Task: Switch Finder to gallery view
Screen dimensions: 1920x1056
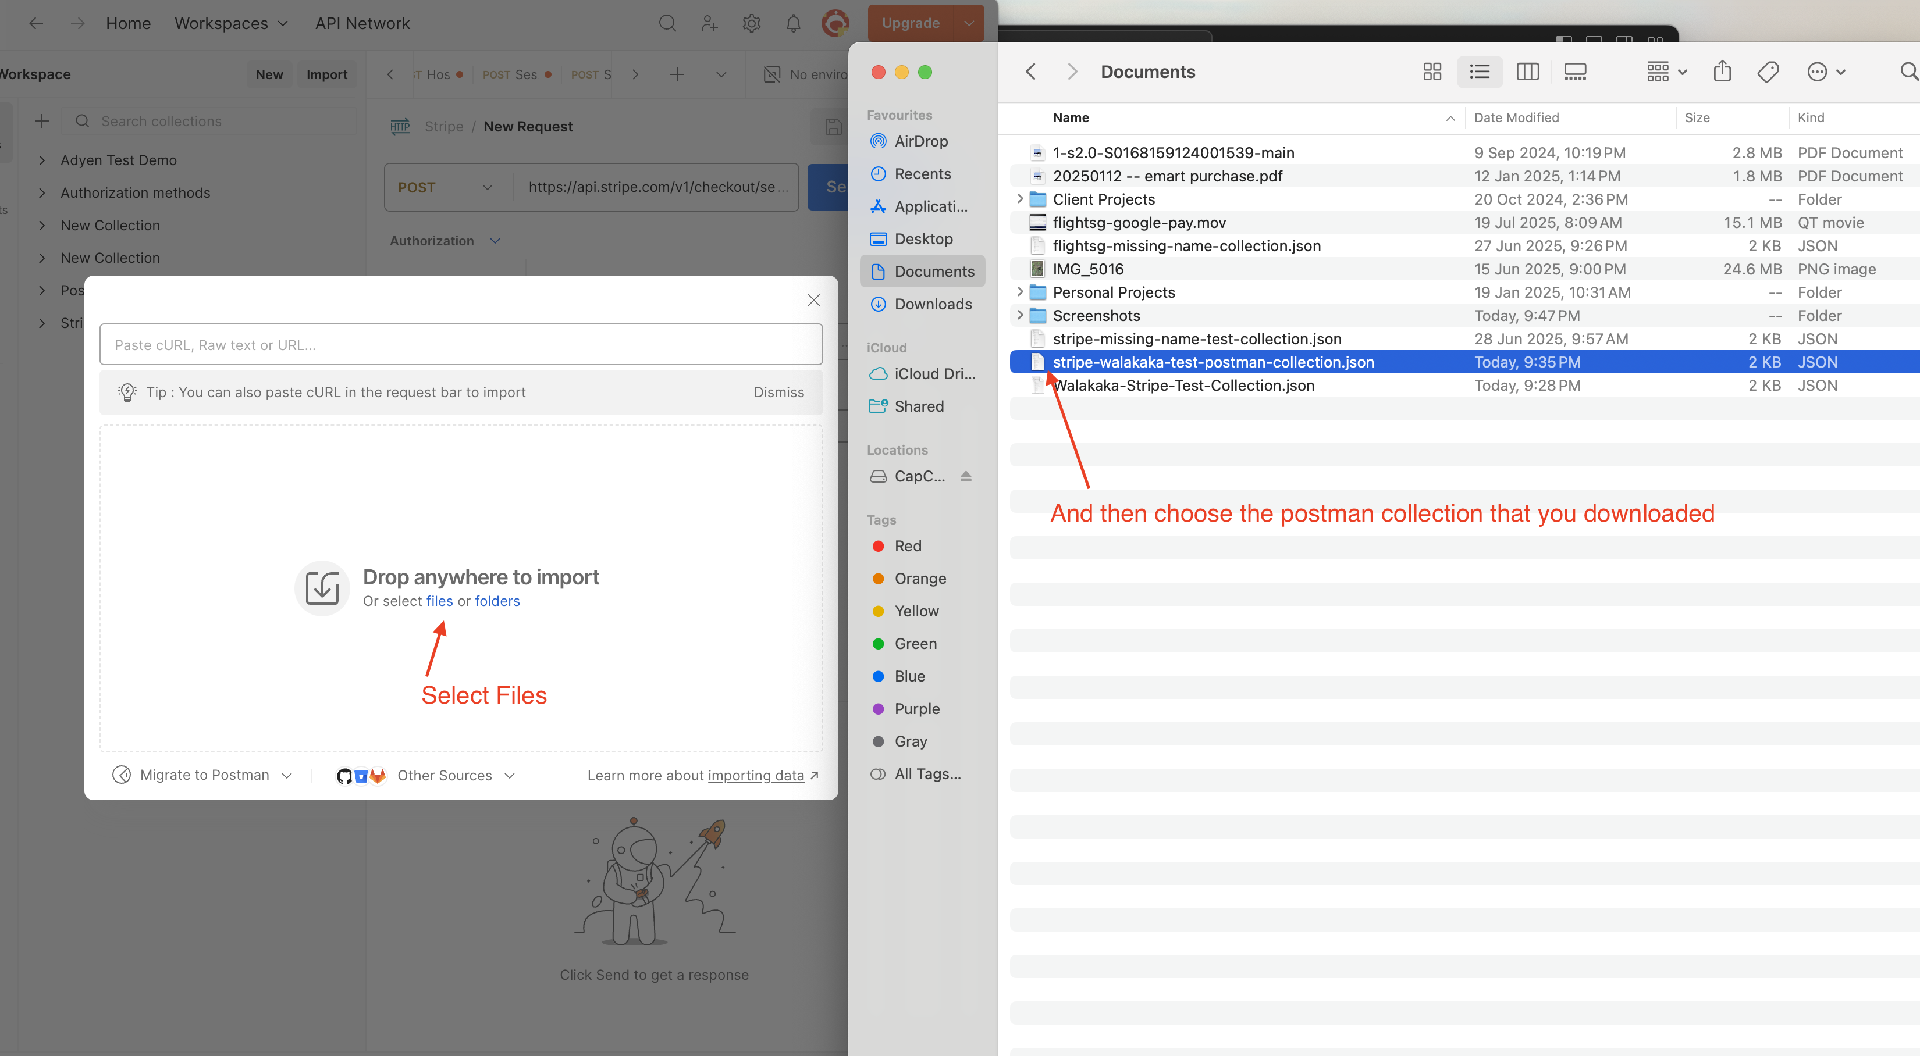Action: (x=1575, y=72)
